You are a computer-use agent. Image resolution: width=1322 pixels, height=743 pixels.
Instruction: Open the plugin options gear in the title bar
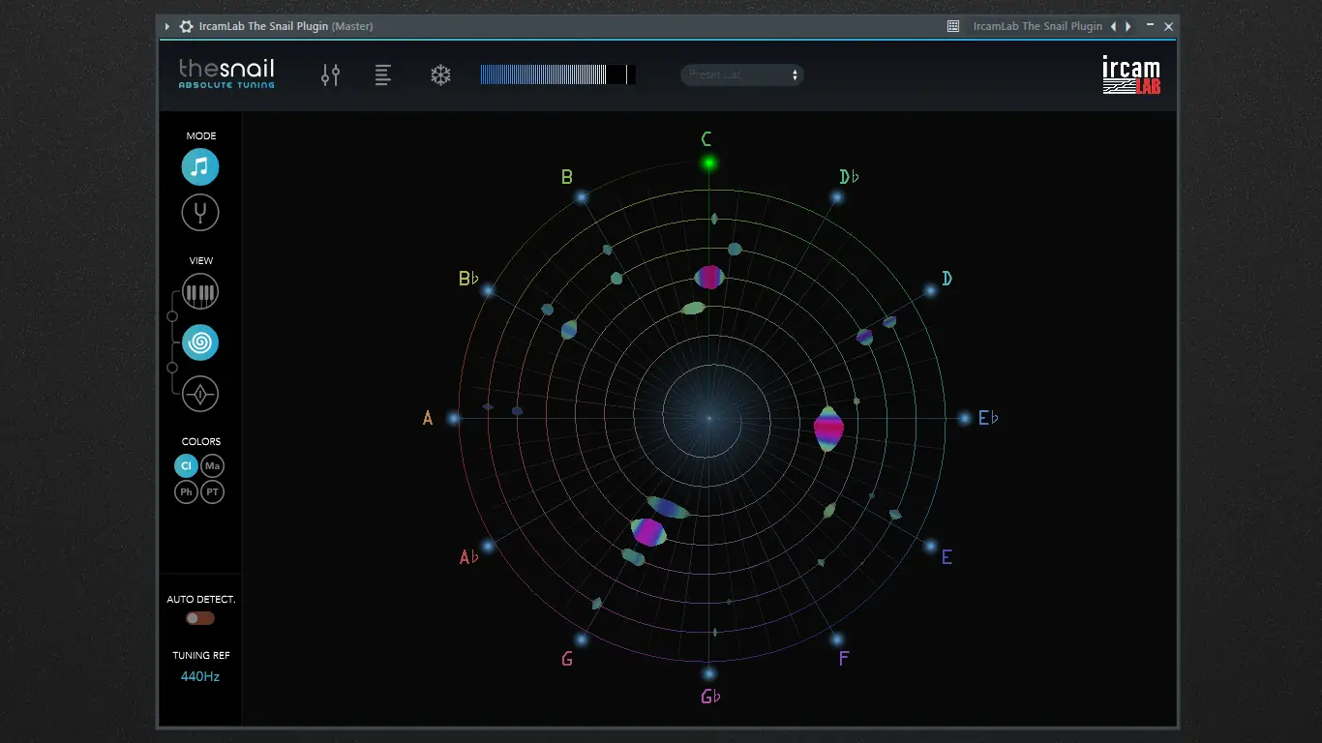186,26
